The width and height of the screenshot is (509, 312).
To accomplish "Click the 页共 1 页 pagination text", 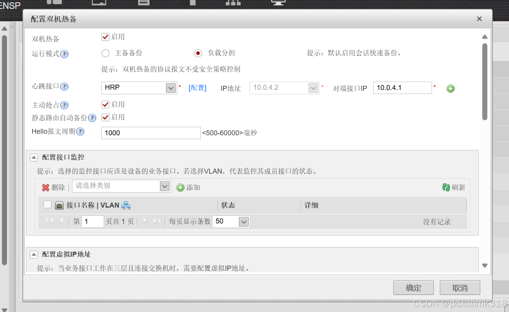I will (120, 222).
